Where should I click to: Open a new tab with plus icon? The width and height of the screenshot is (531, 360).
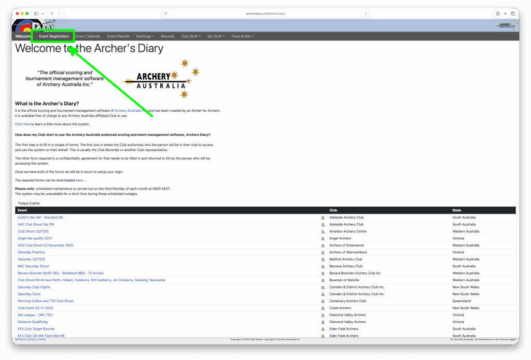pyautogui.click(x=506, y=13)
